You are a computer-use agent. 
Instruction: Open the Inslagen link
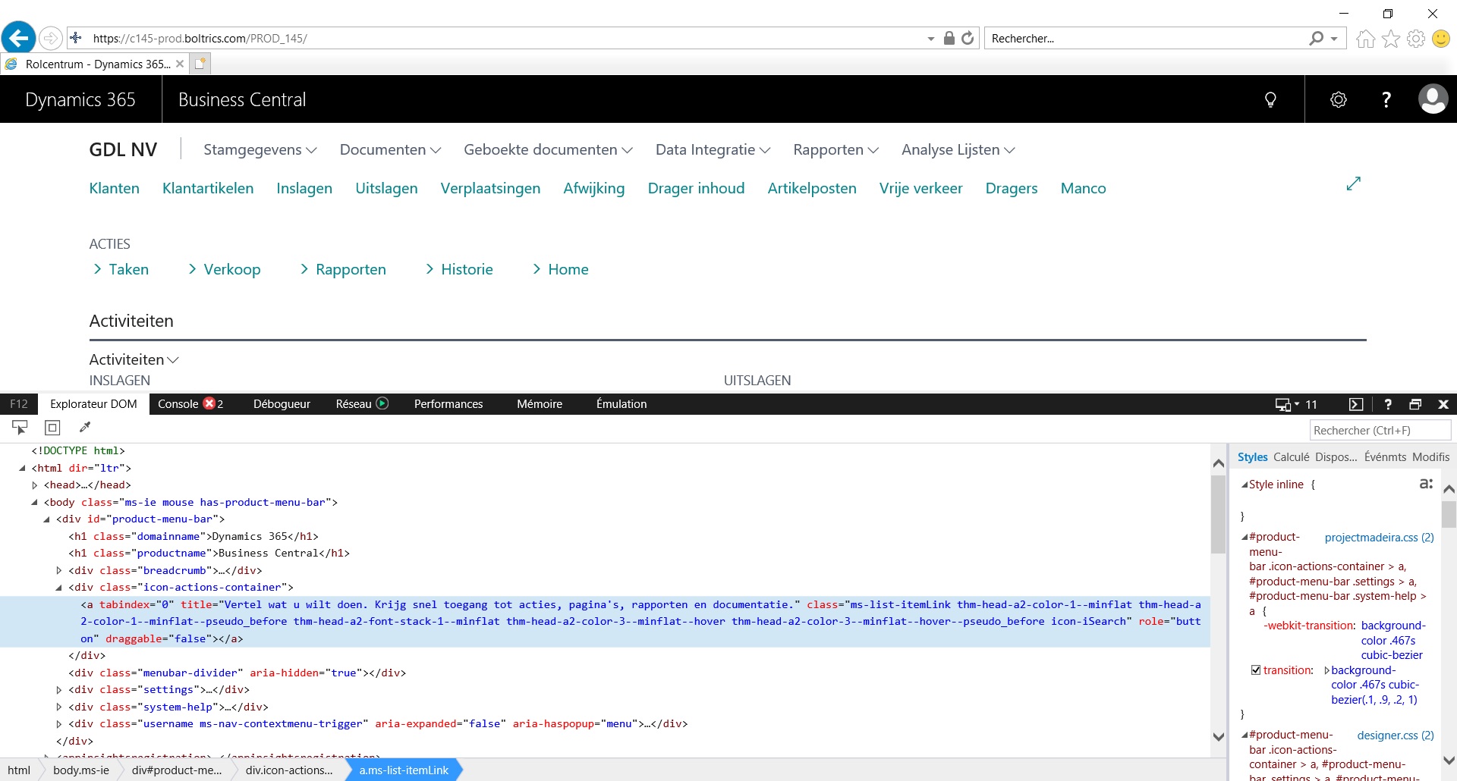304,188
